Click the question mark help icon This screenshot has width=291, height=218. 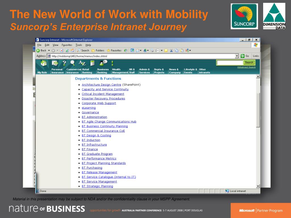pyautogui.click(x=64, y=63)
